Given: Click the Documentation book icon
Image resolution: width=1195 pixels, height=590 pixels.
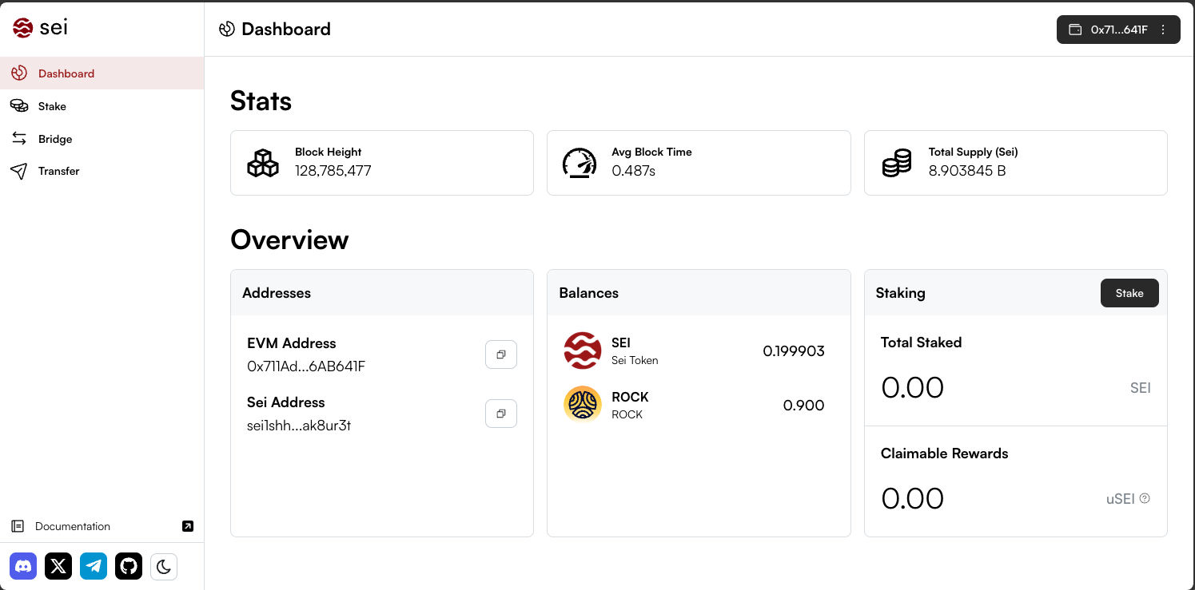Looking at the screenshot, I should coord(18,526).
